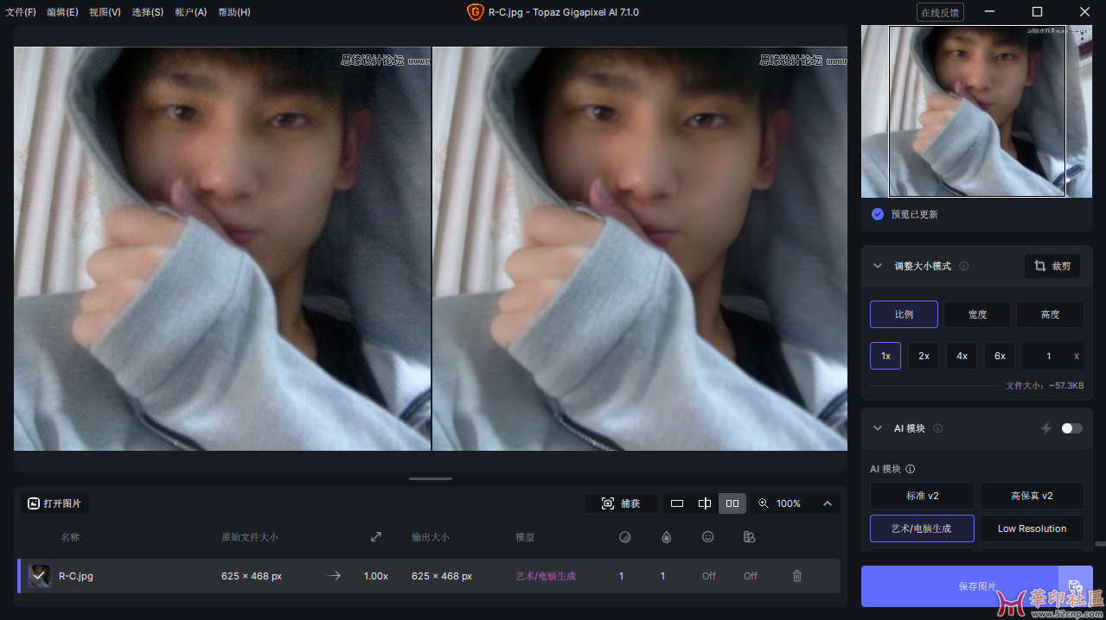Switch to side-by-side view layout icon
Viewport: 1106px width, 620px height.
(x=732, y=503)
